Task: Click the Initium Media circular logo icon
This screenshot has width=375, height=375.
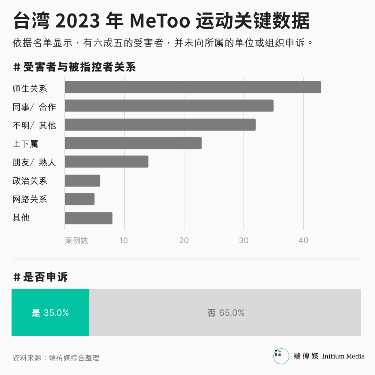Action: 281,356
